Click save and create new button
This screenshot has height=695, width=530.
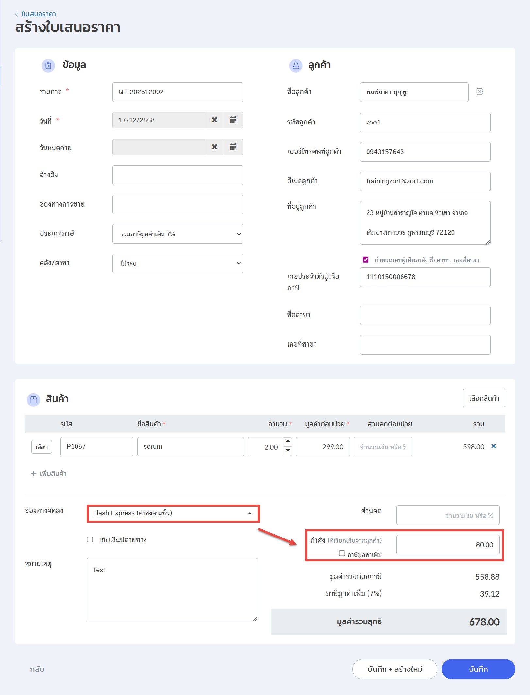point(395,669)
